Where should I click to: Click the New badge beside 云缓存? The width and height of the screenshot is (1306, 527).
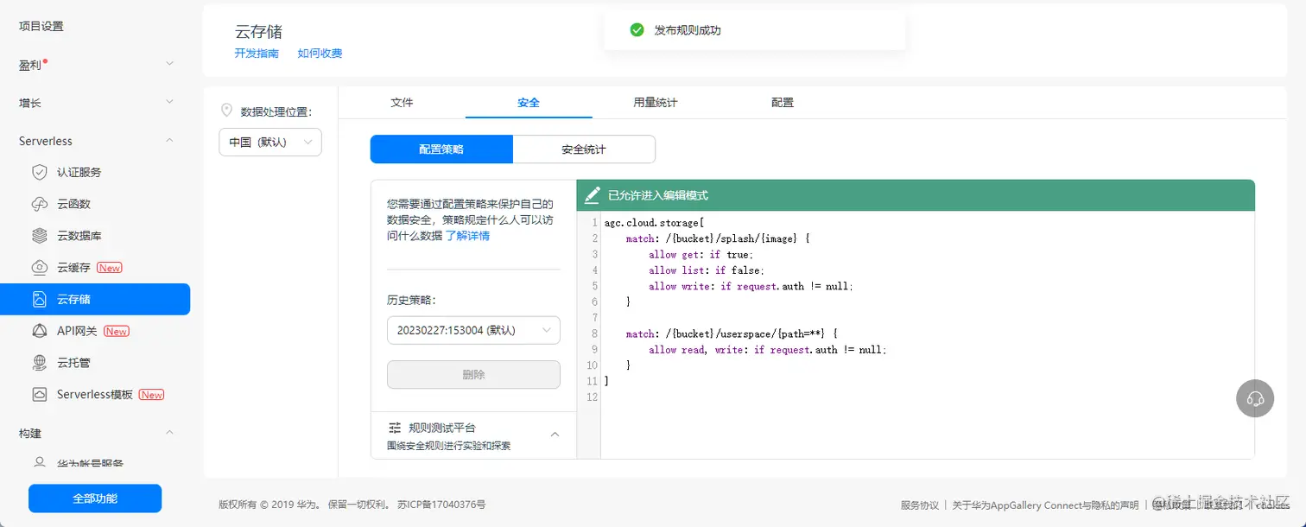pos(110,268)
